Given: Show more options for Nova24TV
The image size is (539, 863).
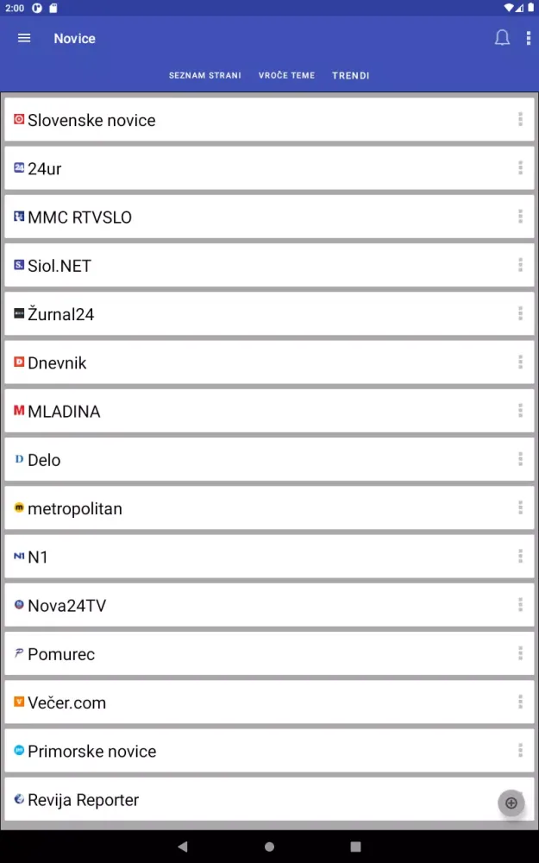Looking at the screenshot, I should (520, 605).
